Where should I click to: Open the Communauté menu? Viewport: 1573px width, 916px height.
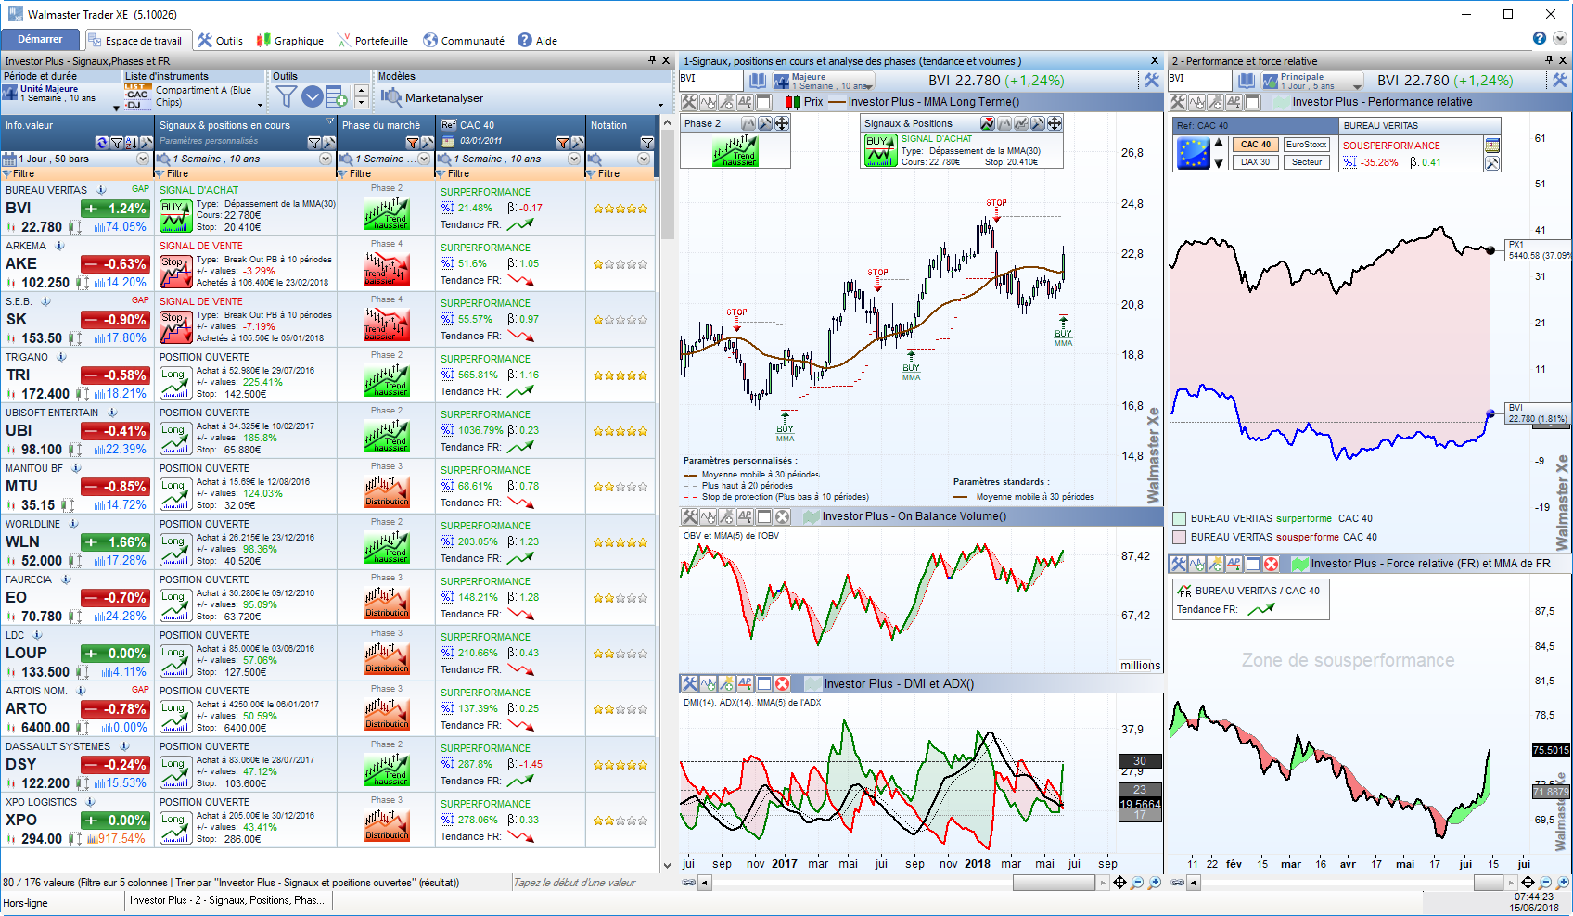click(x=464, y=41)
